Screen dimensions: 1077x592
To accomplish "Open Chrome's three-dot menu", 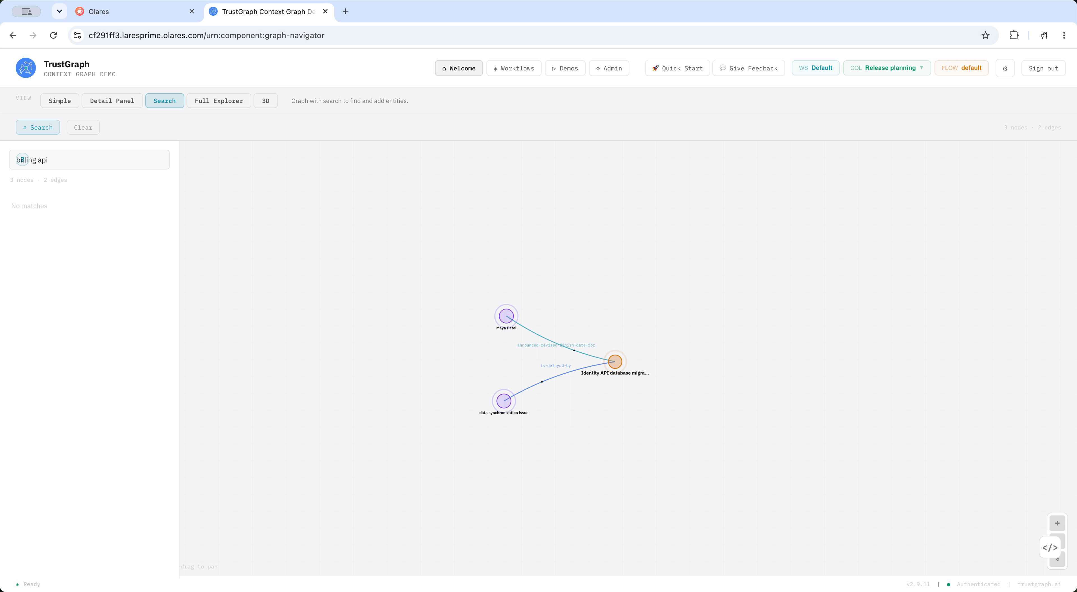I will coord(1064,36).
